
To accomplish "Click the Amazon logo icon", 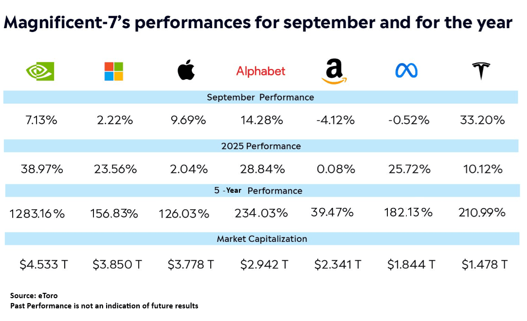I will 334,72.
